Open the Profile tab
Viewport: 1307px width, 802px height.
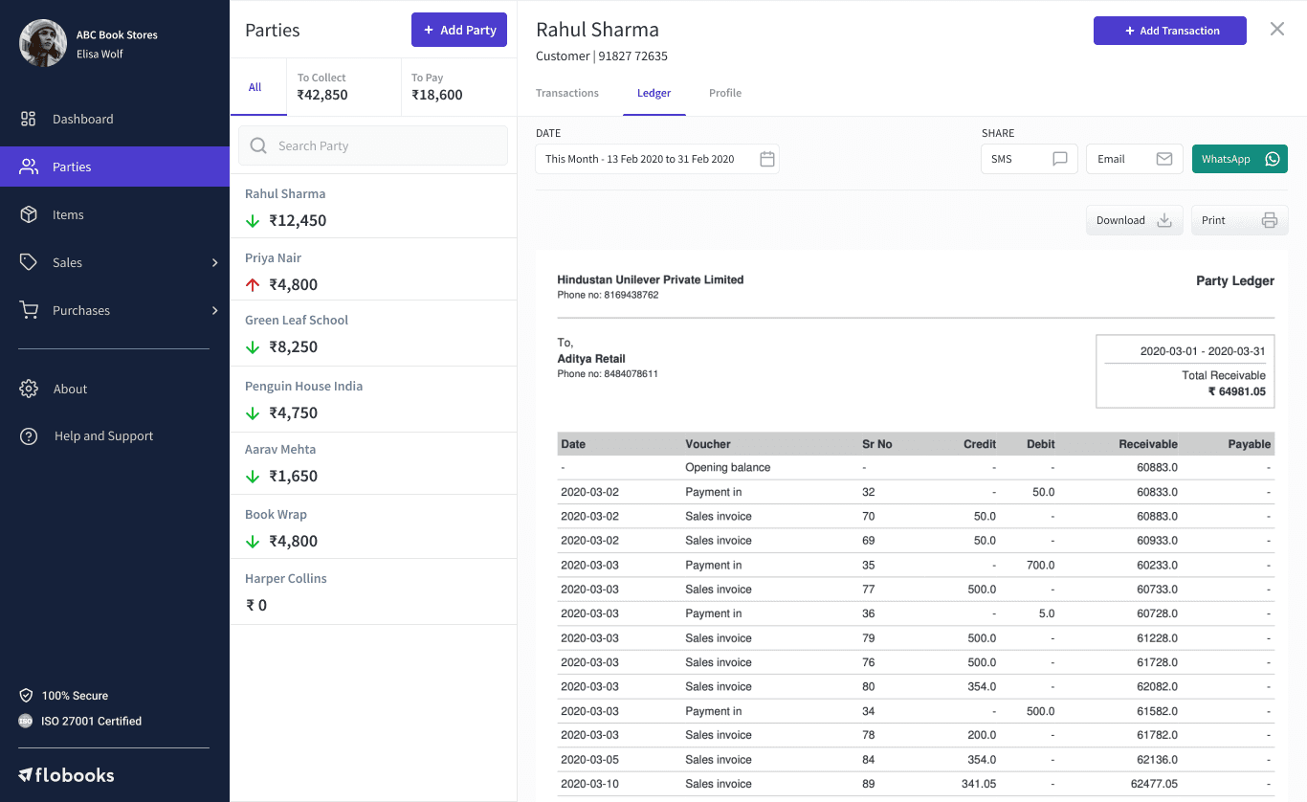tap(725, 93)
